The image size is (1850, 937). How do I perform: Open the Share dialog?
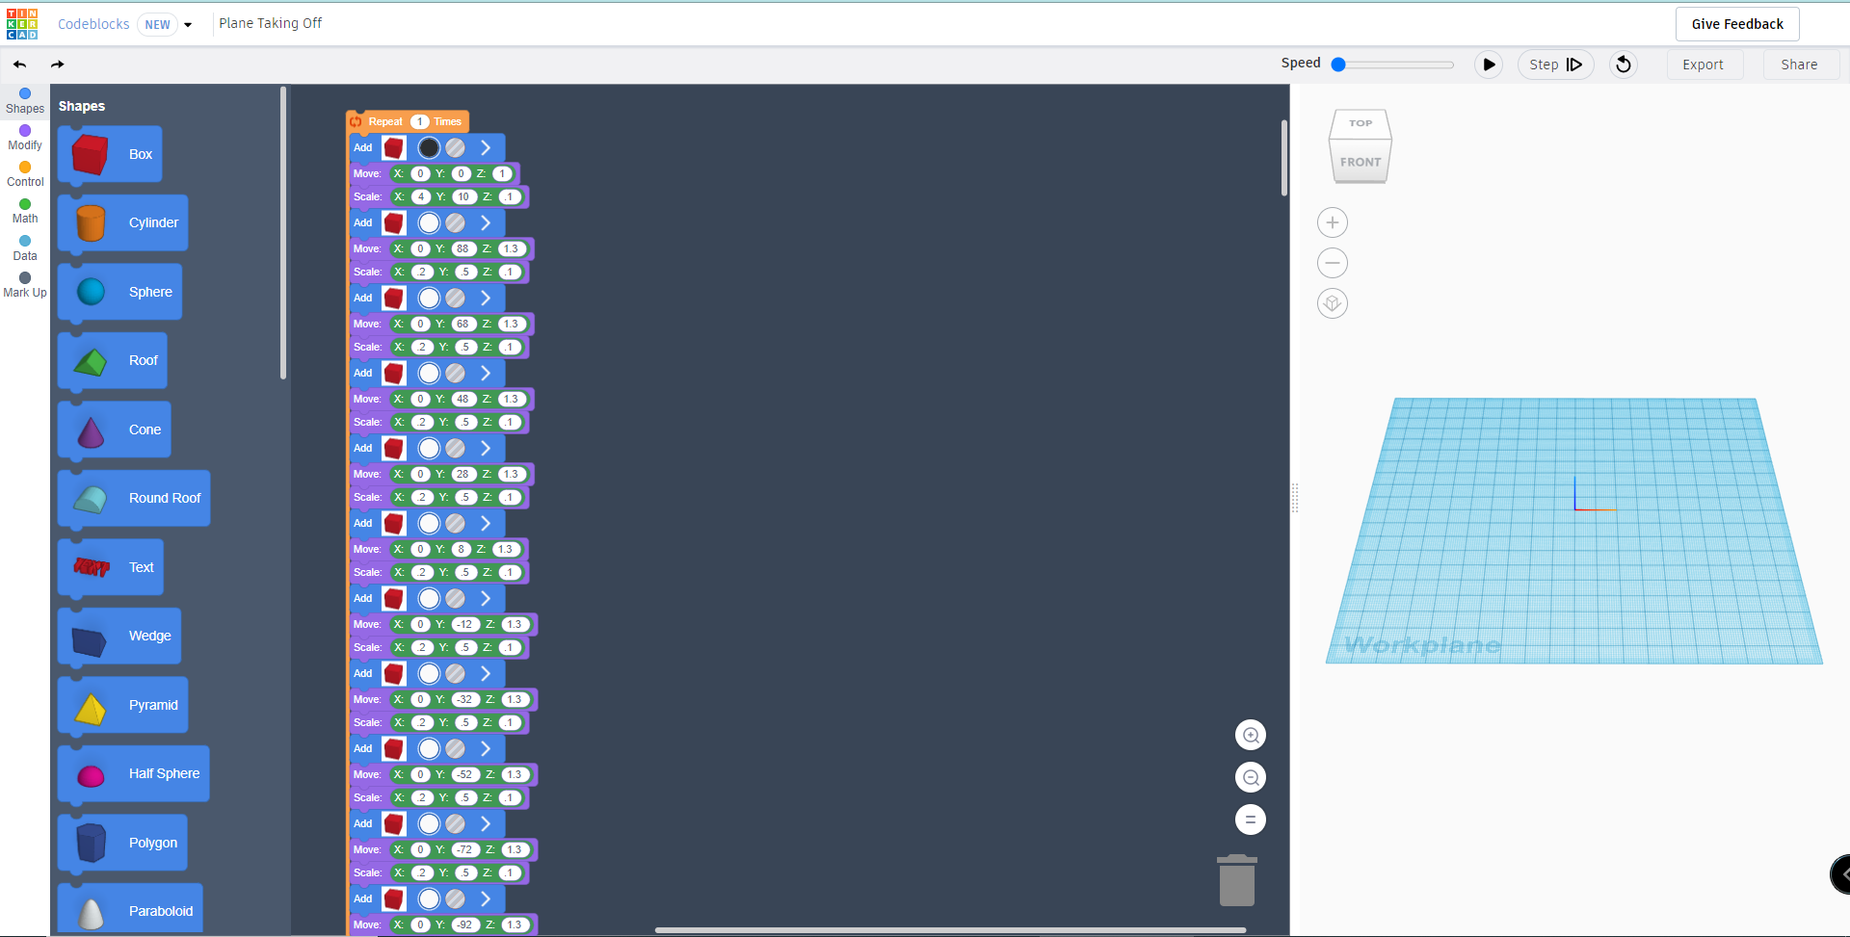(1800, 65)
